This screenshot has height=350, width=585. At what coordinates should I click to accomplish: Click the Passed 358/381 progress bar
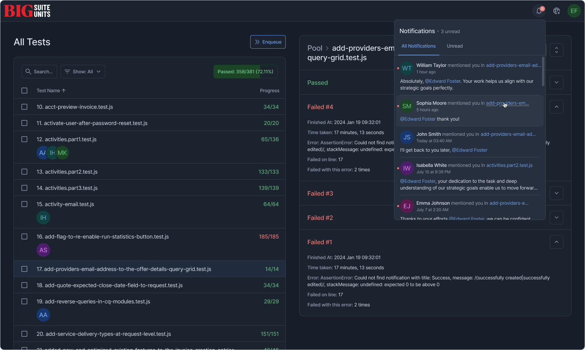245,72
